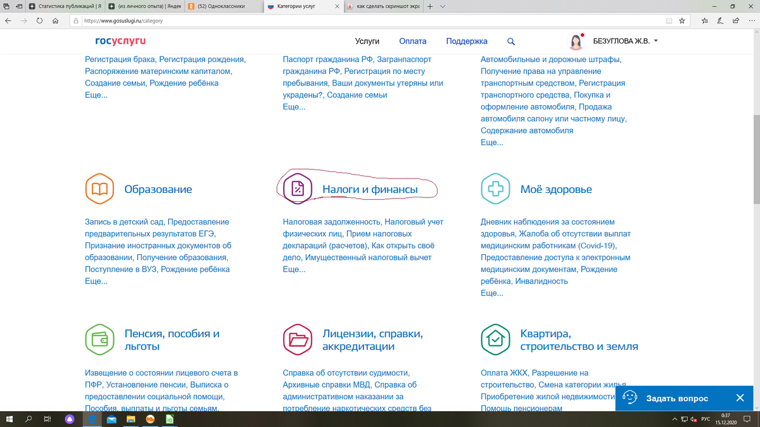Viewport: 760px width, 427px height.
Task: Expand Еще... under Налоги и финансы
Action: pyautogui.click(x=294, y=269)
